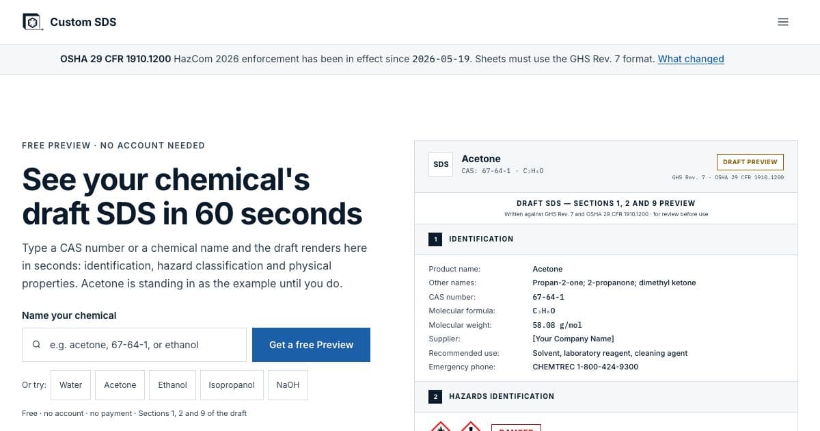Click Get a free Preview button
This screenshot has width=820, height=431.
tap(311, 345)
